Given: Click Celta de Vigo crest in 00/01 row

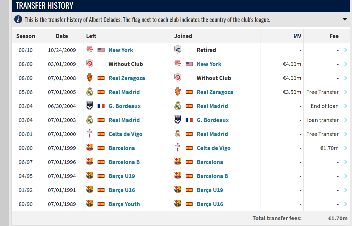Looking at the screenshot, I should (x=90, y=134).
